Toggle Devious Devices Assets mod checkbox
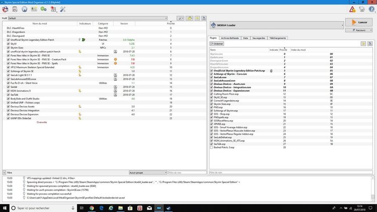This screenshot has height=212, width=377. pos(8,106)
